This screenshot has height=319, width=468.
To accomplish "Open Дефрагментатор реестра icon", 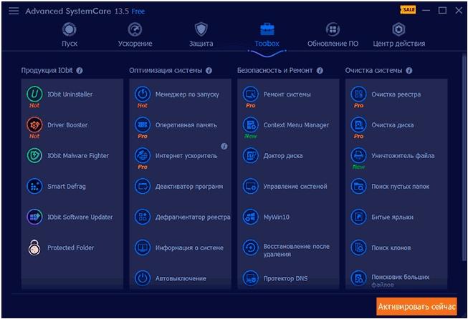I will (143, 217).
